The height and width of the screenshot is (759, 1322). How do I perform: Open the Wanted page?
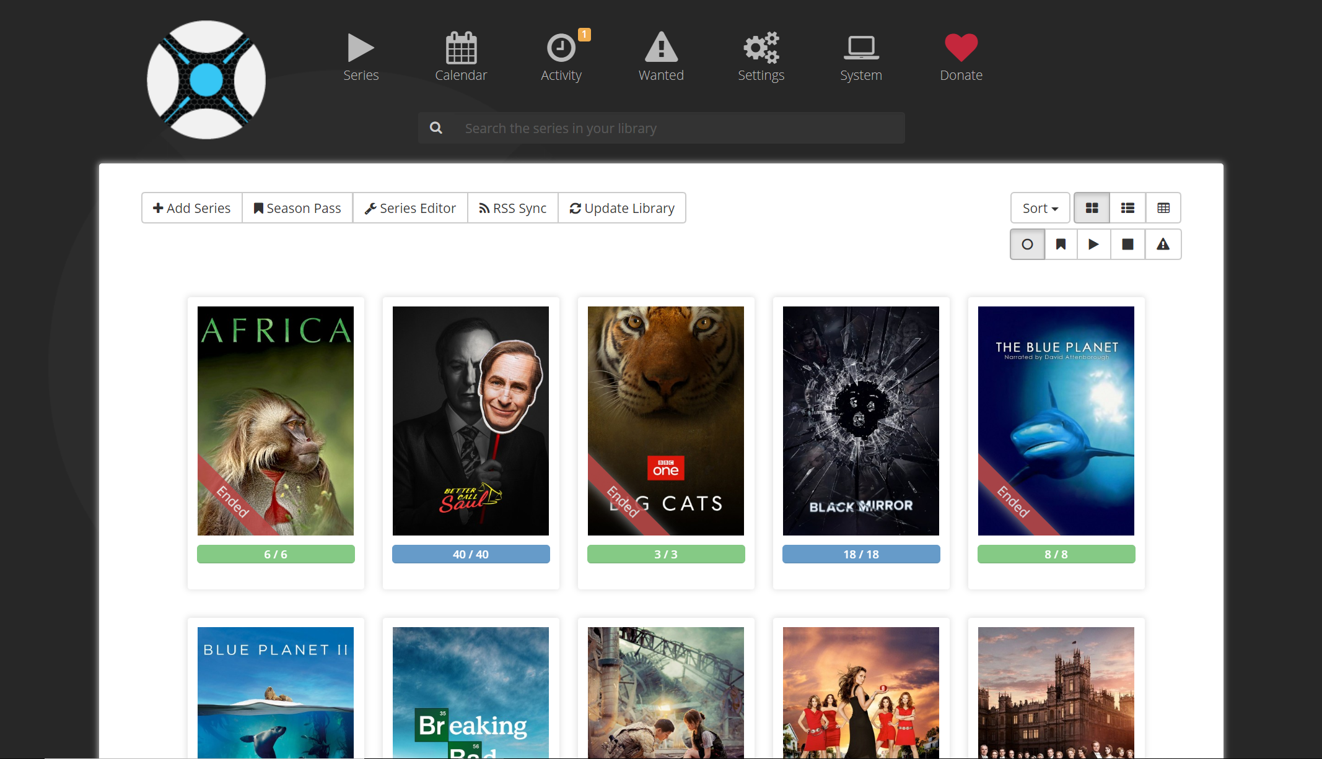661,58
